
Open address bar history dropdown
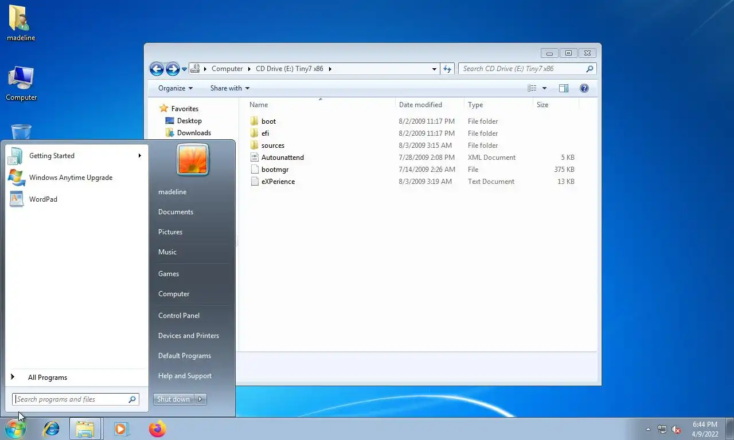tap(434, 69)
